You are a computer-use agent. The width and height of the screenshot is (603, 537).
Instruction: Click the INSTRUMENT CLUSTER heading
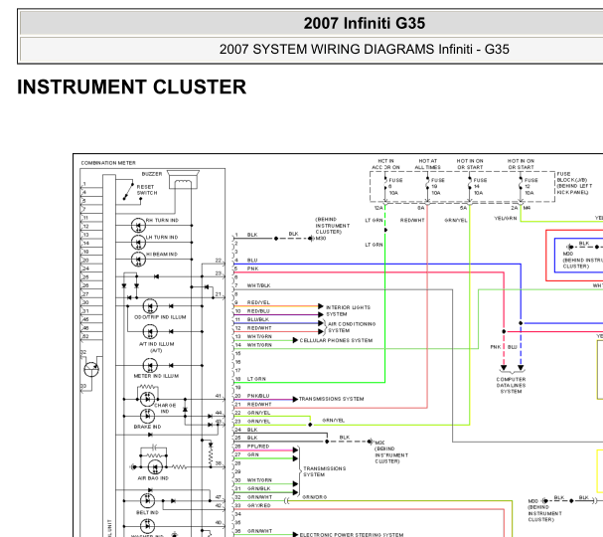tap(131, 87)
